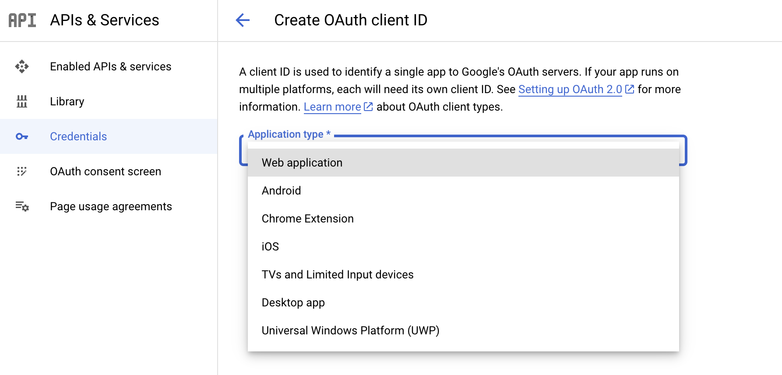Image resolution: width=782 pixels, height=375 pixels.
Task: Click the Page usage agreements icon
Action: (22, 206)
